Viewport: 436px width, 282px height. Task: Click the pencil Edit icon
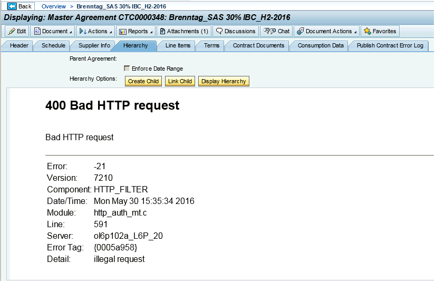(x=12, y=31)
